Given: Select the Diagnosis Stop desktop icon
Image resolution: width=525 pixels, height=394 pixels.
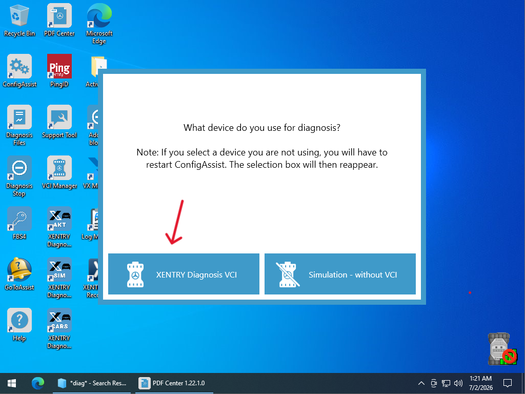Looking at the screenshot, I should point(19,176).
